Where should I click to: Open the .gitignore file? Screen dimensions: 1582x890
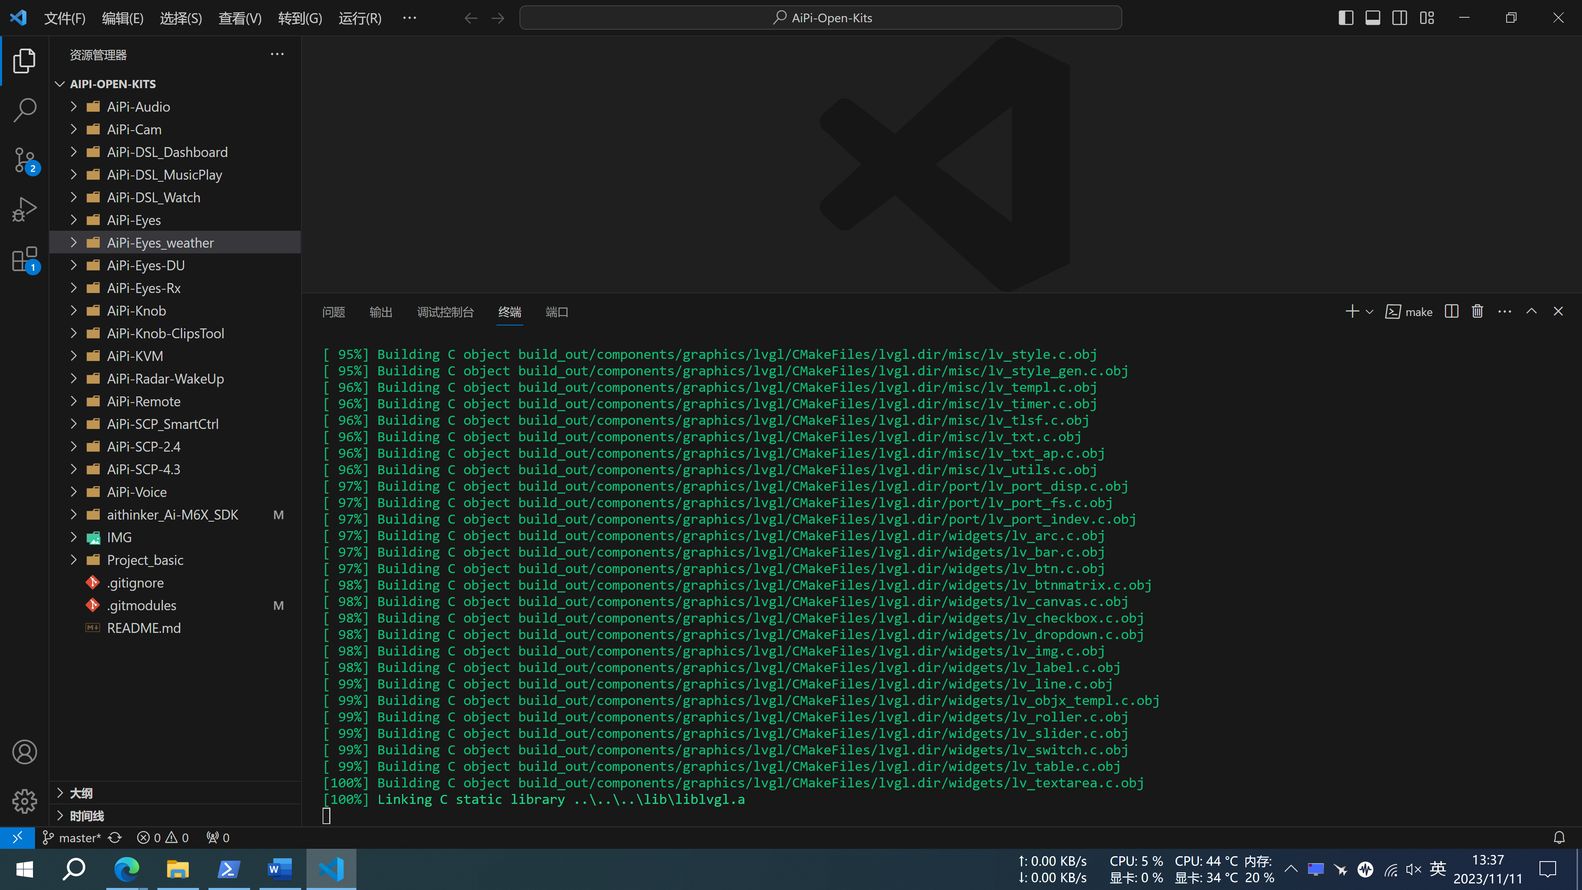175,583
